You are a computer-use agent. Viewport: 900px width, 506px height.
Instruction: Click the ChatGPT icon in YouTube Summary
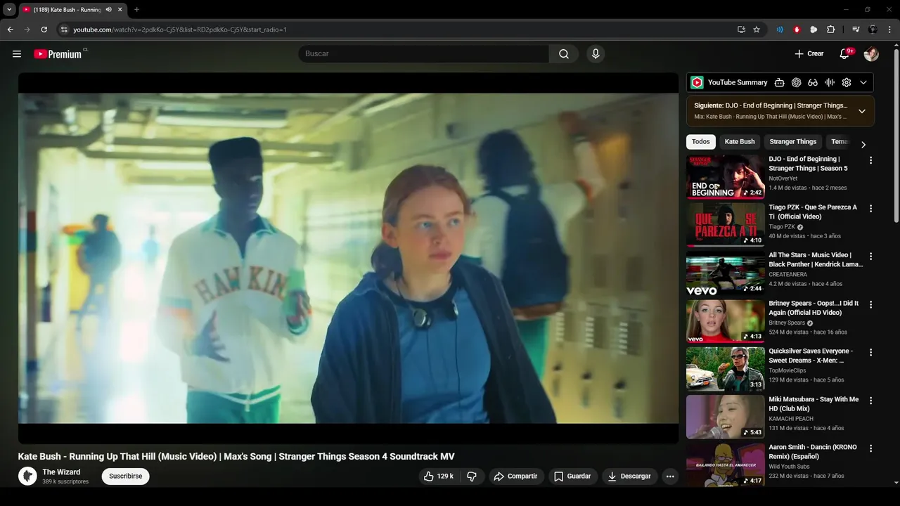tap(796, 82)
